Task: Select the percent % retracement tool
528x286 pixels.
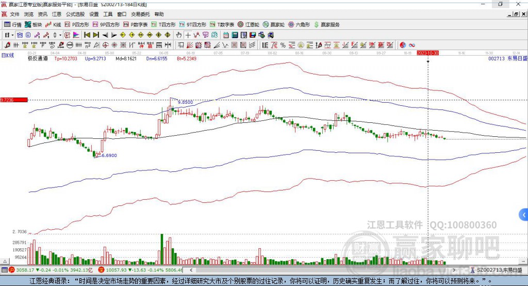Action: pos(283,45)
